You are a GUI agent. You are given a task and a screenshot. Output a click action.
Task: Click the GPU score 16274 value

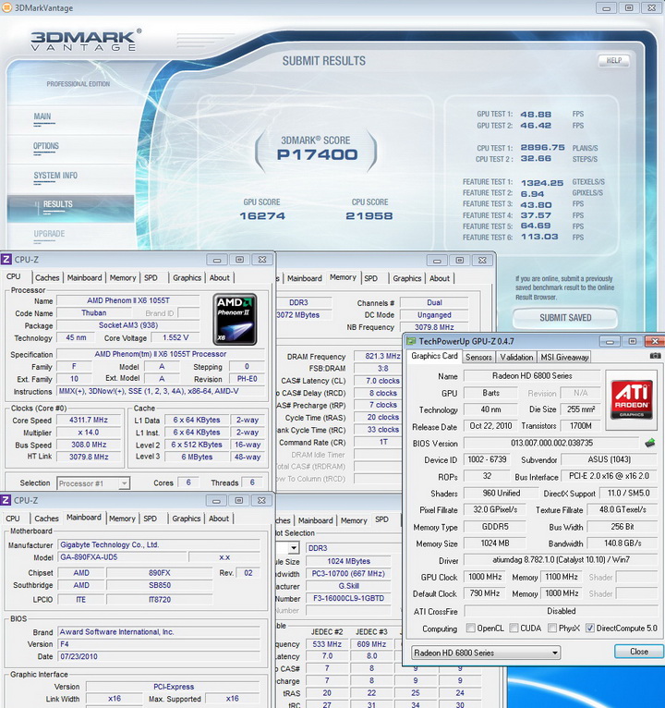262,216
